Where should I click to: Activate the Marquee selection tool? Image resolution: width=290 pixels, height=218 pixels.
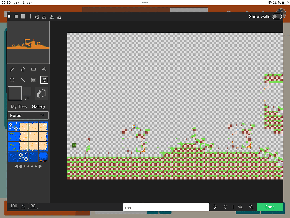(33, 80)
